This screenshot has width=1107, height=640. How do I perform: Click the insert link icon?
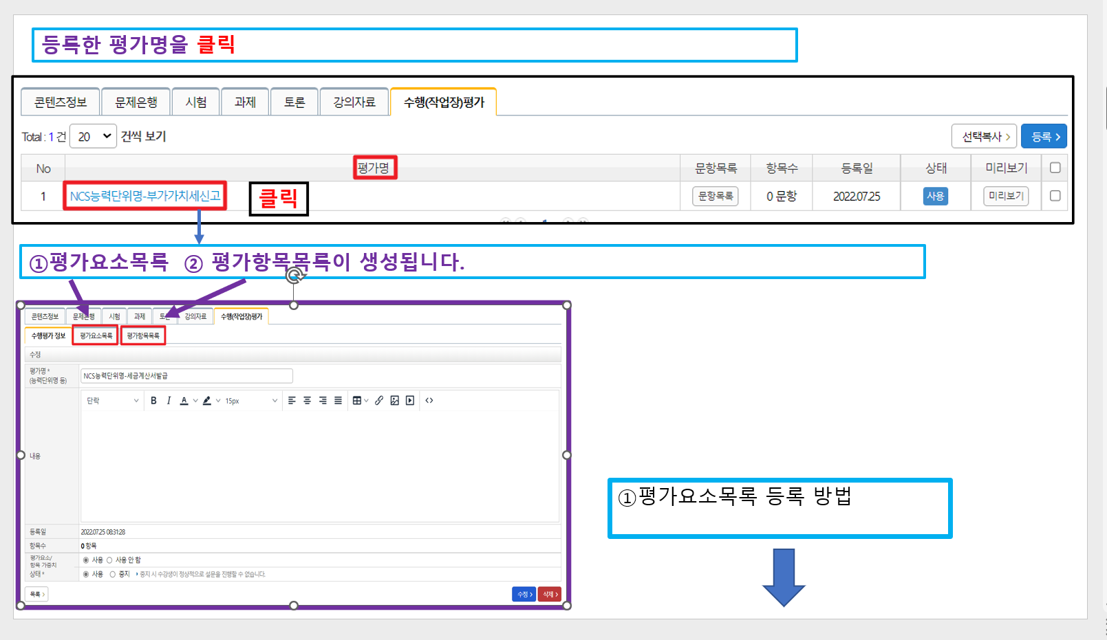379,401
